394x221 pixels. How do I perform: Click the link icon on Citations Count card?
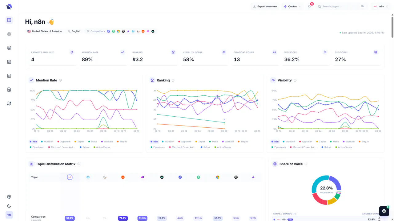tap(275, 52)
